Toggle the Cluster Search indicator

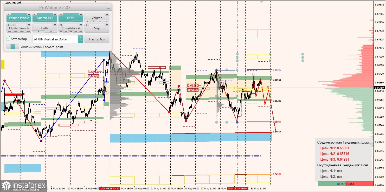point(19,28)
